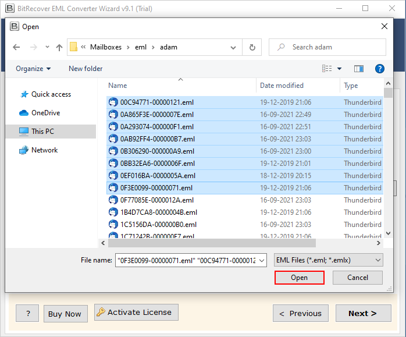This screenshot has height=337, width=406.
Task: Click Thunderbird icon of 0EF016BA-0000005A.eml
Action: [x=113, y=176]
